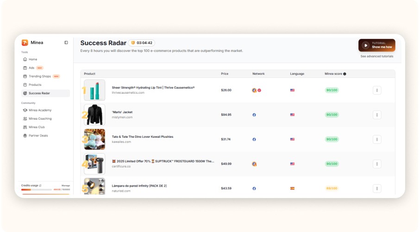Click the US flag in Lip Tint row
The width and height of the screenshot is (420, 232).
point(292,90)
